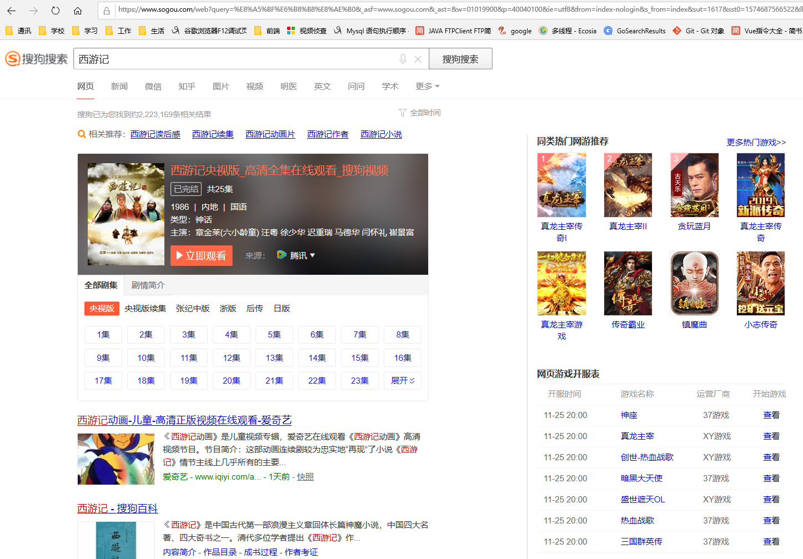Open the 谷歌浏览器F12调试页 bookmark
The width and height of the screenshot is (803, 559).
tap(209, 31)
